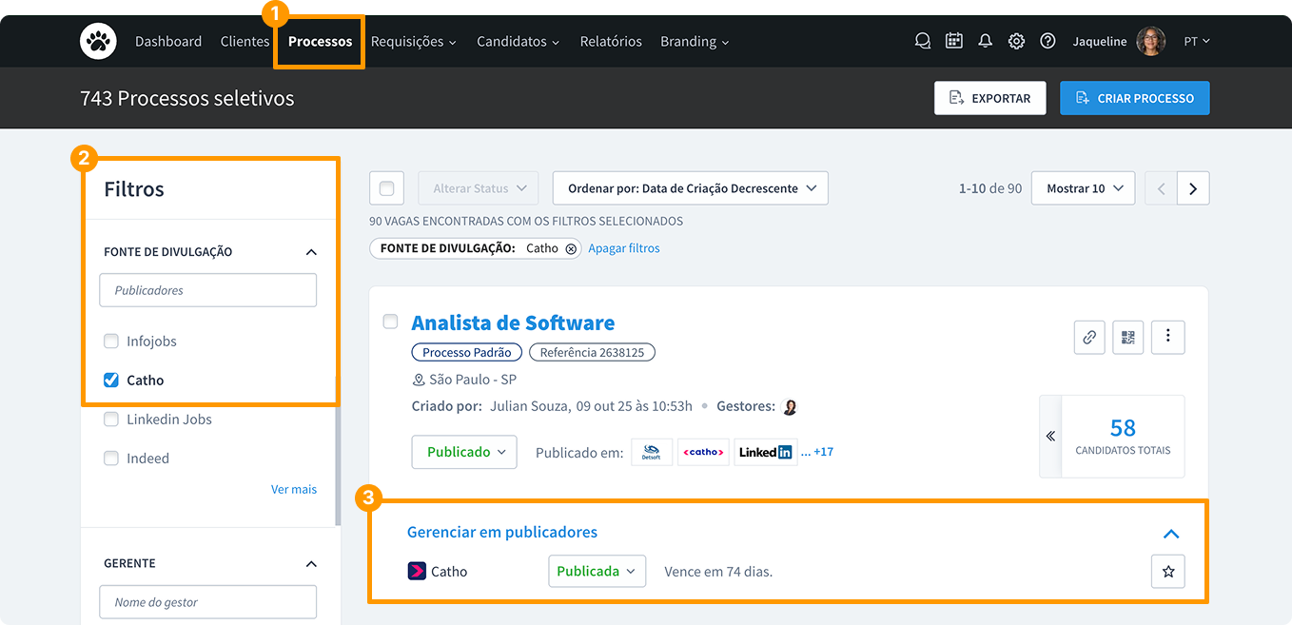
Task: Collapse the Gerenciar em publicadores section
Action: pos(1171,534)
